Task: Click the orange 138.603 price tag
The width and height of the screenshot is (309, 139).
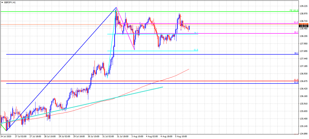Action: 304,24
